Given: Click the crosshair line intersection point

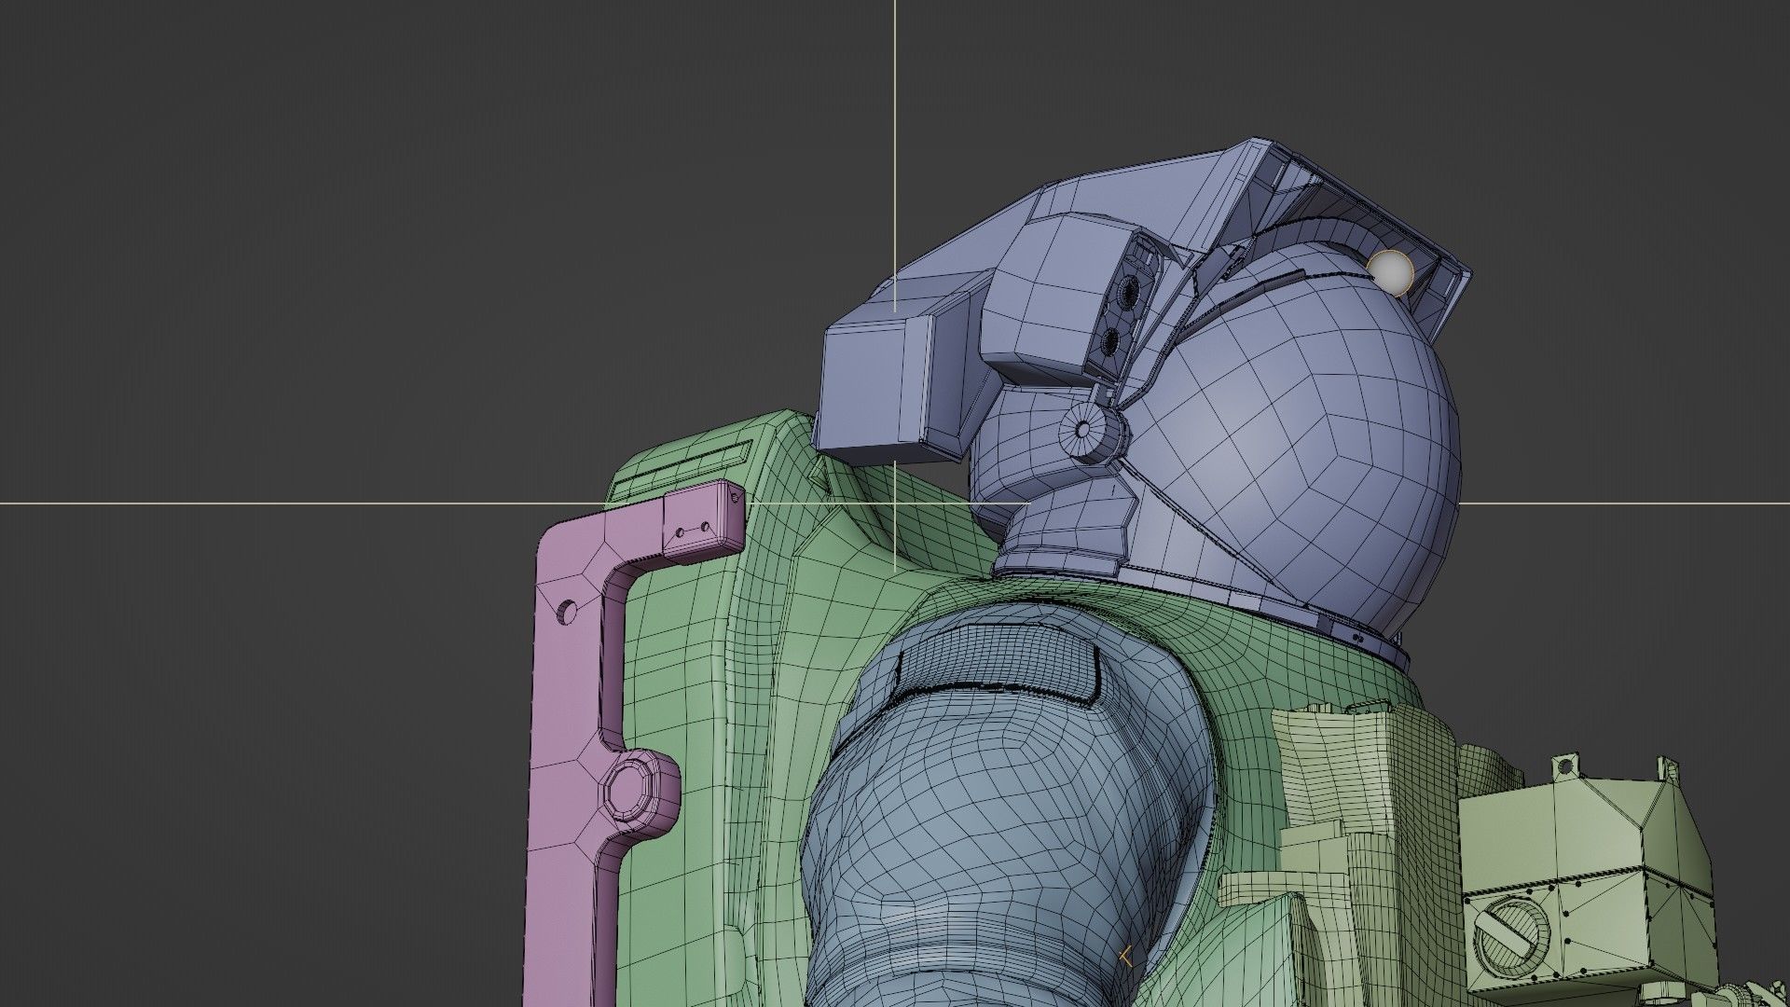Looking at the screenshot, I should click(x=895, y=504).
